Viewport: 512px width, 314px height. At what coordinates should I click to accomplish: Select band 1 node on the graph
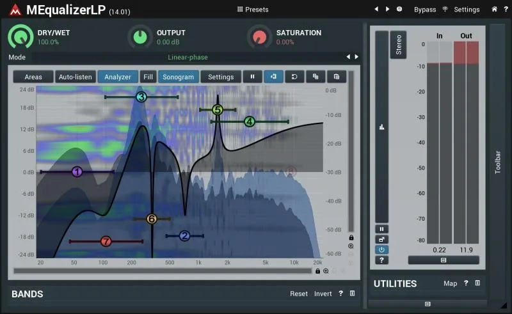point(77,171)
